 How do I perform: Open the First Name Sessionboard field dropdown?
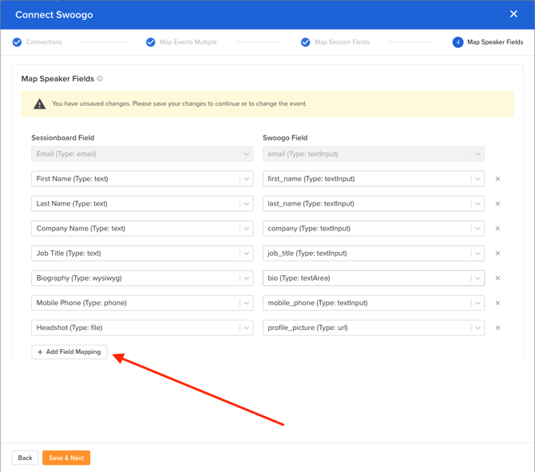142,179
